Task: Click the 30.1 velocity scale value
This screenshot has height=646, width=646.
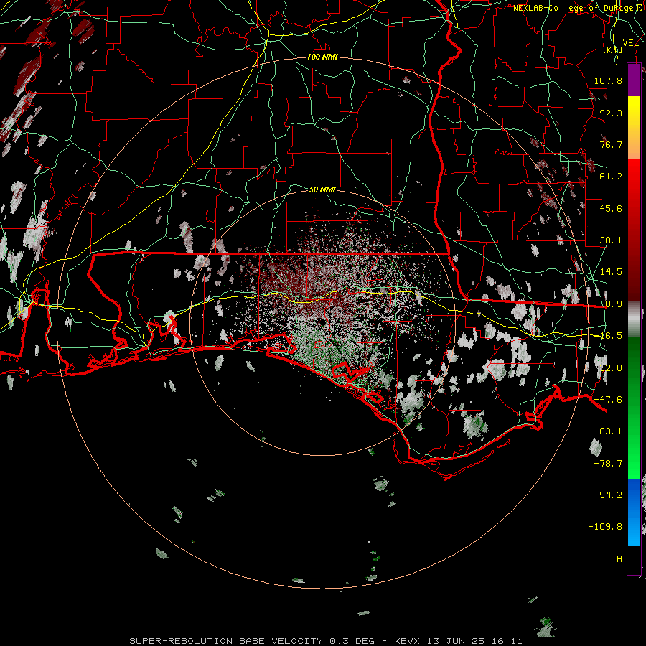Action: pyautogui.click(x=611, y=240)
